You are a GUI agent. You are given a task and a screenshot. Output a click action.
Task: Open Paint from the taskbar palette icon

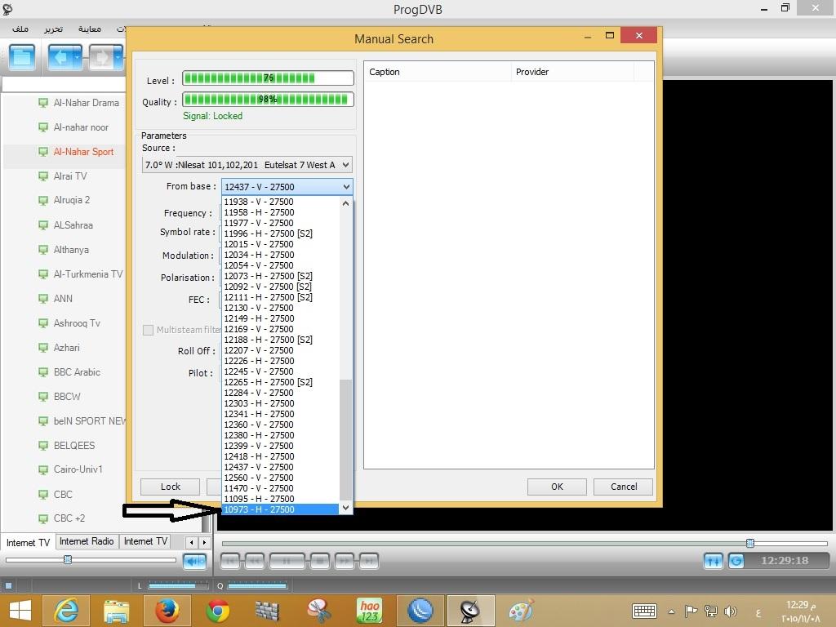pyautogui.click(x=521, y=611)
